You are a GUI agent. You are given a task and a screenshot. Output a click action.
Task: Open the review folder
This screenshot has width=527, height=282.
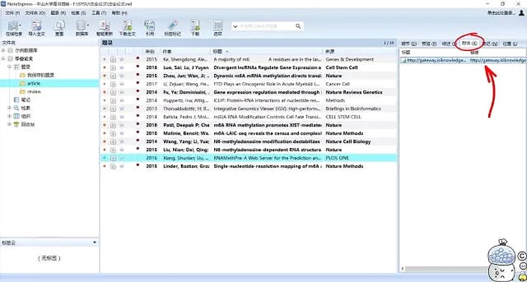click(31, 92)
